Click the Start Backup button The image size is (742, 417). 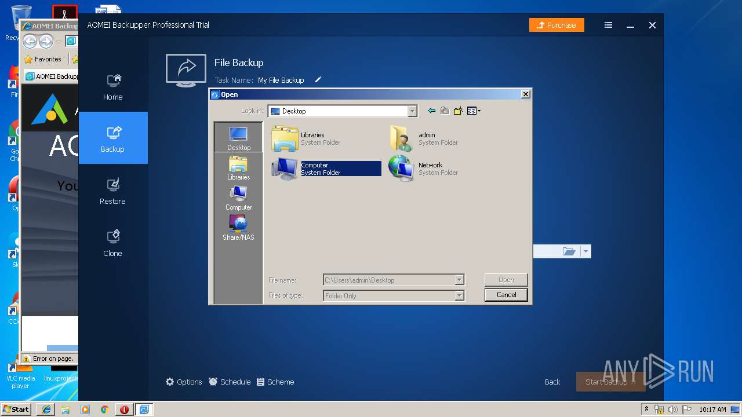click(610, 382)
